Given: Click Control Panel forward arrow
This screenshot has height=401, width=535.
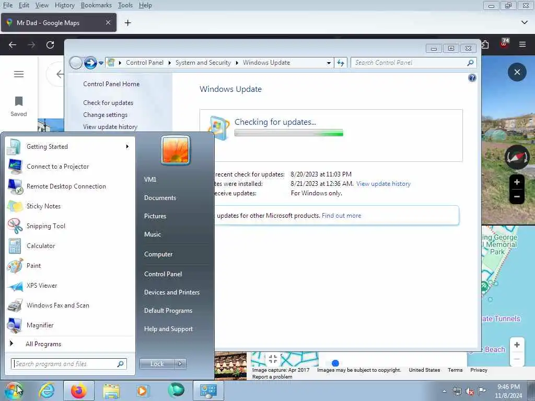Looking at the screenshot, I should [x=90, y=63].
